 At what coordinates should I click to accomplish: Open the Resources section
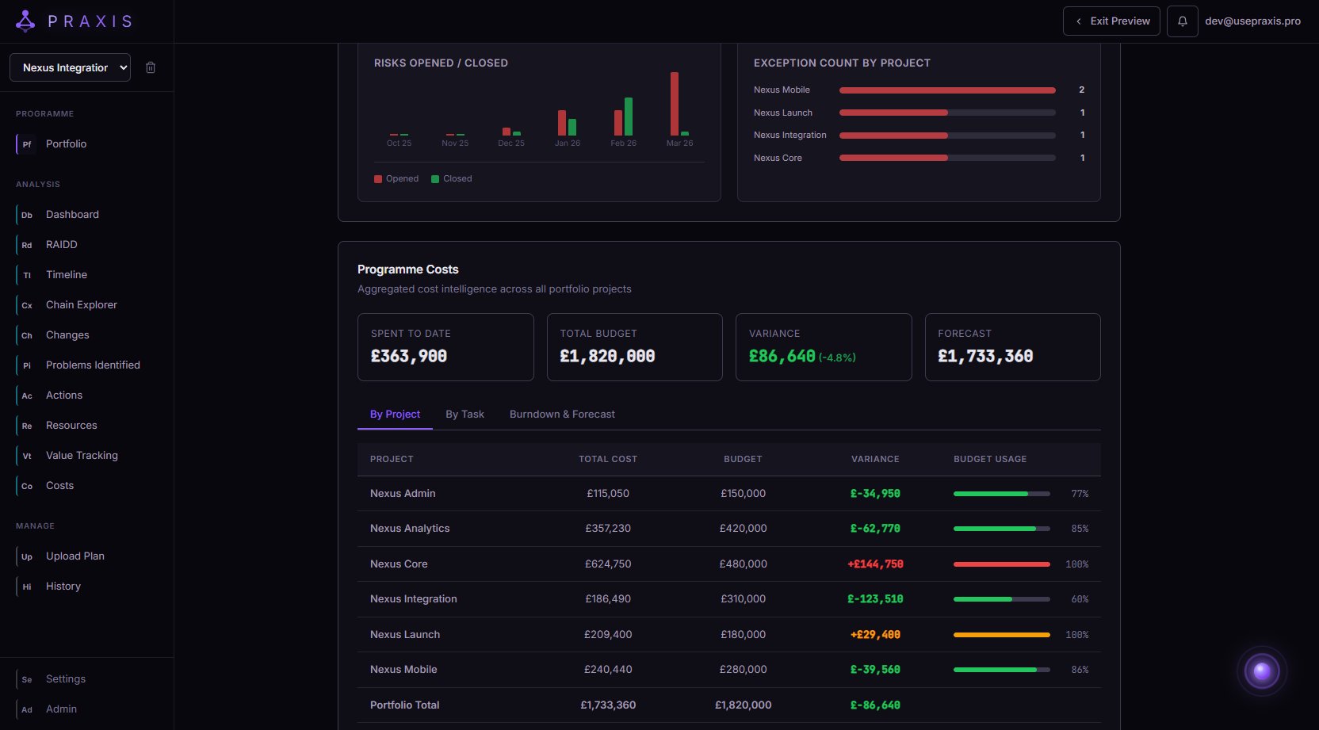pos(71,425)
